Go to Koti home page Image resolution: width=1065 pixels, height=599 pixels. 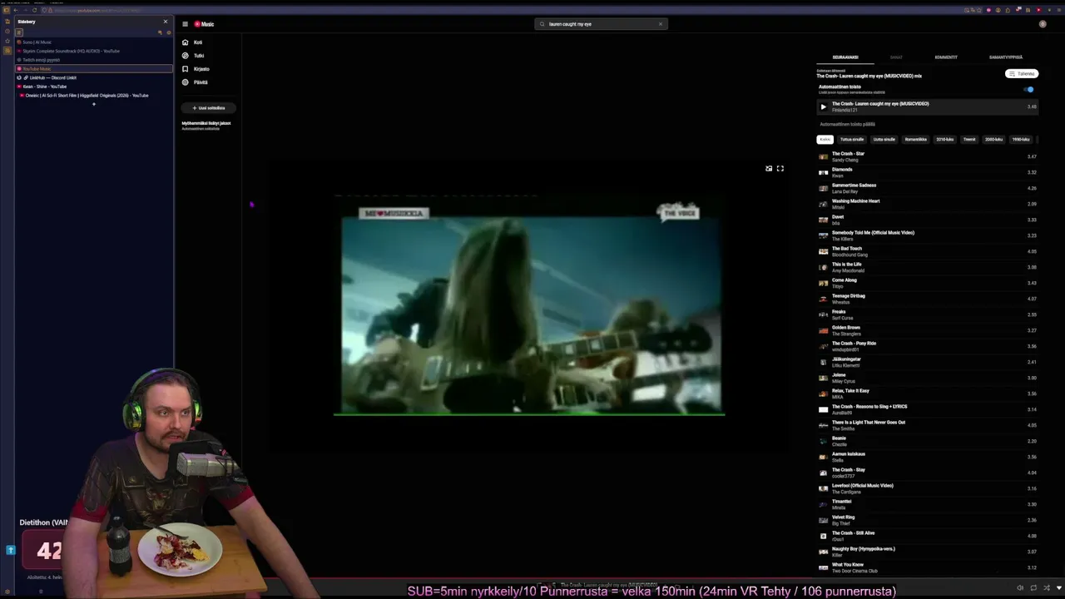tap(193, 42)
